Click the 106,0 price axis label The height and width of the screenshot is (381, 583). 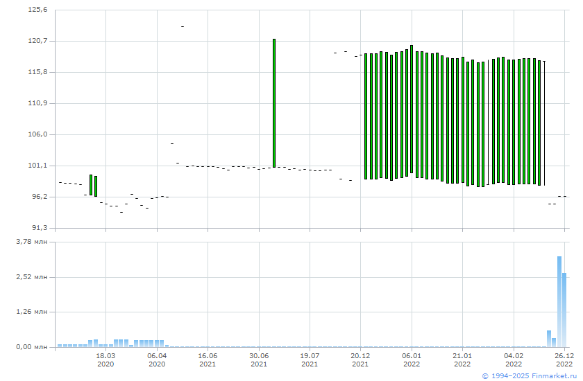point(37,134)
